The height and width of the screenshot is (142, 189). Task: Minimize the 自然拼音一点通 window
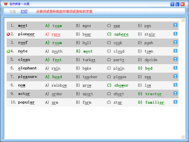(177, 4)
